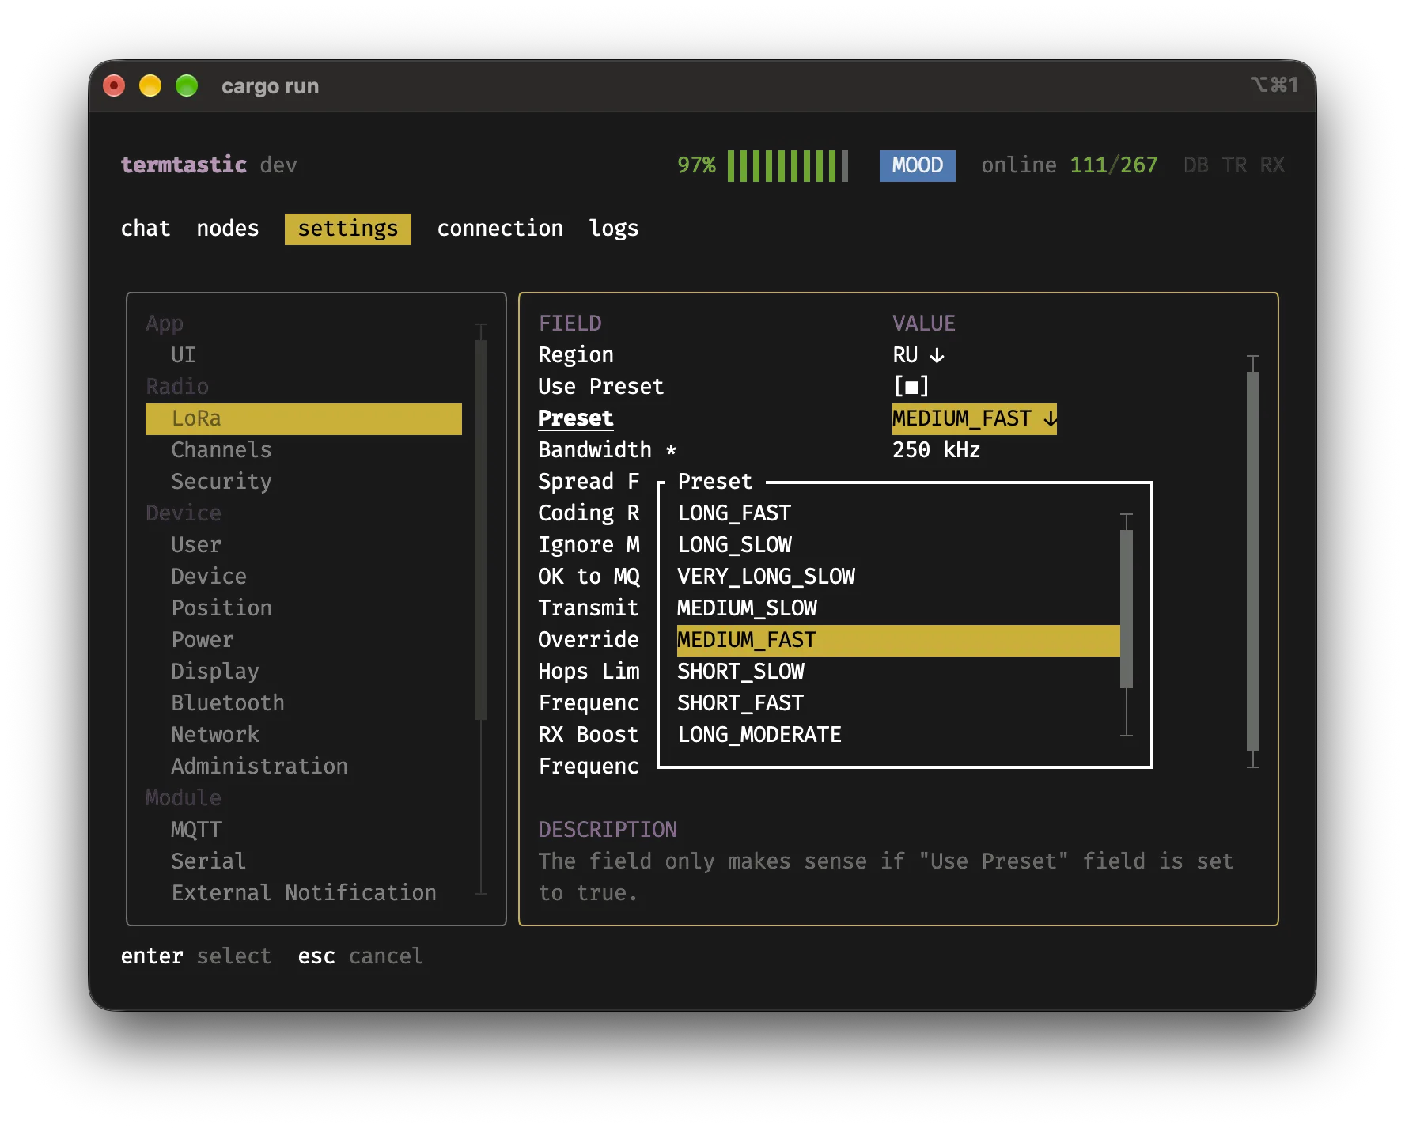Viewport: 1405px width, 1128px height.
Task: Click the Transmit field label
Action: click(x=589, y=608)
